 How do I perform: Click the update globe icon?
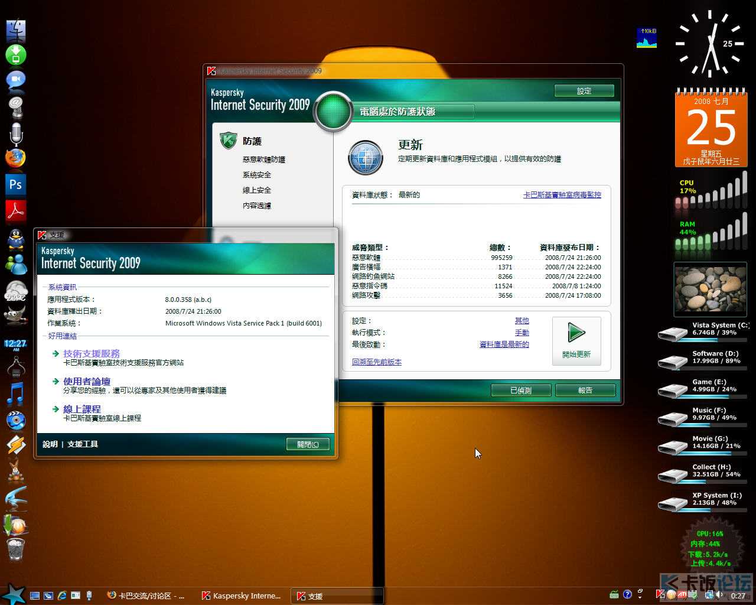tap(366, 158)
